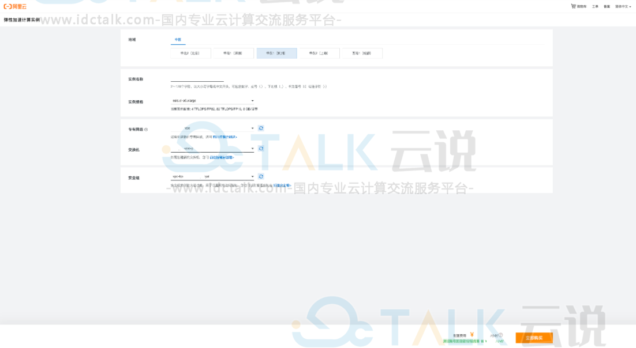Refresh the 交换机 vSwitch list
Screen dimensions: 636x348
pyautogui.click(x=261, y=149)
